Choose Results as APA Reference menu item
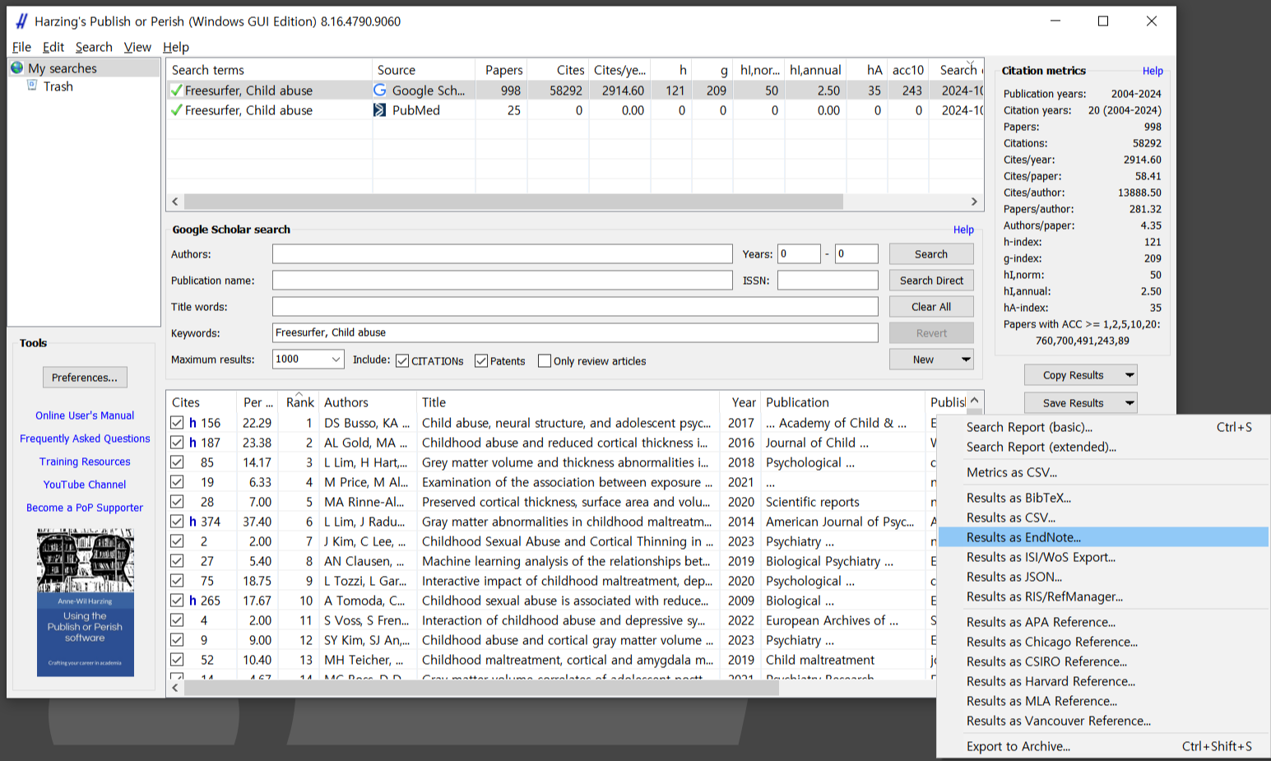1271x761 pixels. (1103, 622)
